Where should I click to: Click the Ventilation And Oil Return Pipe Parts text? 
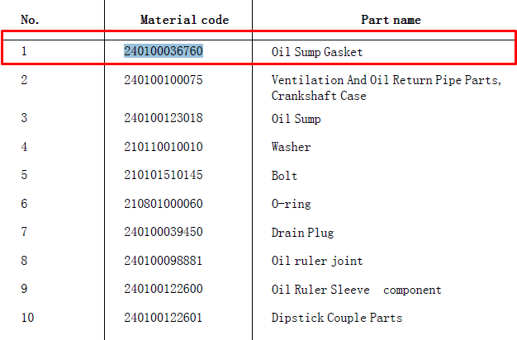pos(387,80)
